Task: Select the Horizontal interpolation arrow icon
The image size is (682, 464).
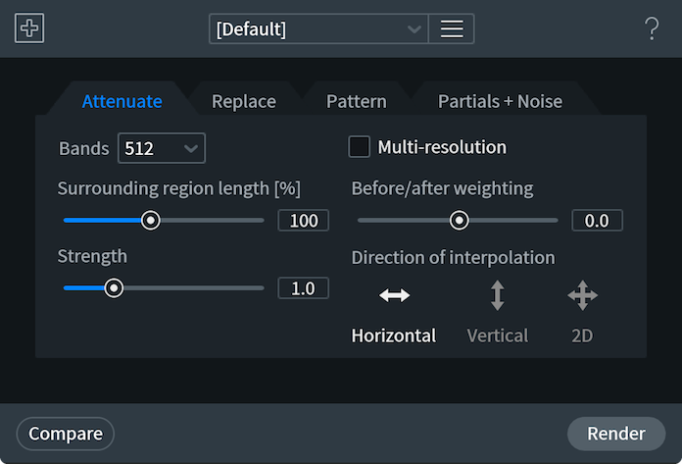Action: tap(394, 295)
